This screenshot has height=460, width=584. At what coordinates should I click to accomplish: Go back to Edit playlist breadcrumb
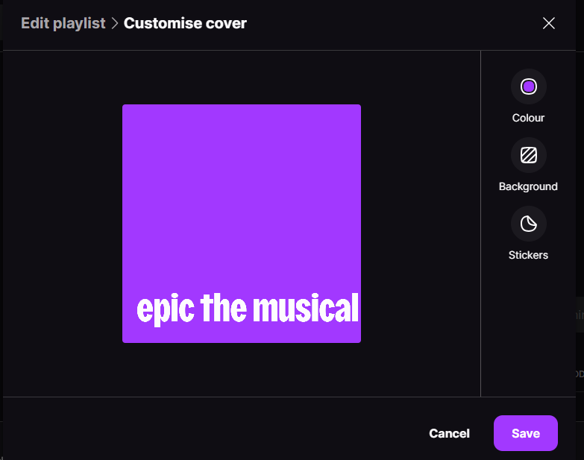coord(63,23)
